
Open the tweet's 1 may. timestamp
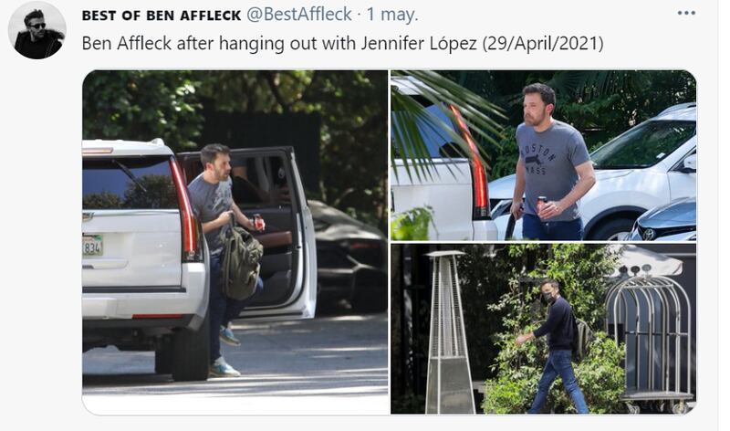click(x=392, y=15)
